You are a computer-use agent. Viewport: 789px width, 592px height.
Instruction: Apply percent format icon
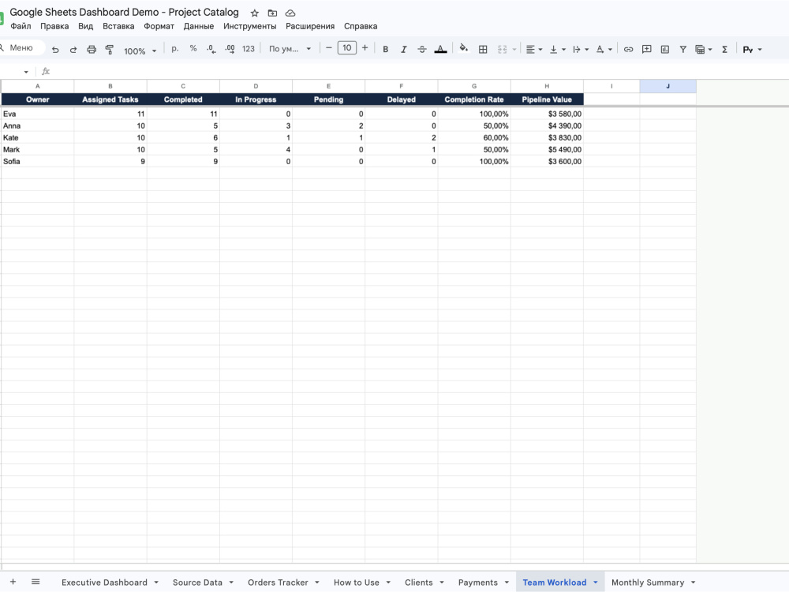[193, 49]
